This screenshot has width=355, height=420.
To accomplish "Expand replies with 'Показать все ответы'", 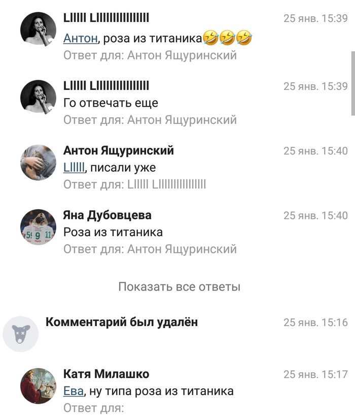I will 179,286.
